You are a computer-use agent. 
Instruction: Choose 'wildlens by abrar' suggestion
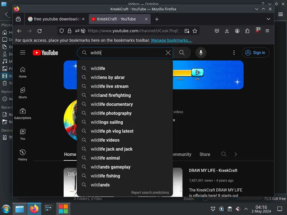tap(125, 77)
